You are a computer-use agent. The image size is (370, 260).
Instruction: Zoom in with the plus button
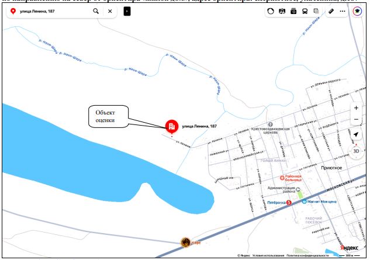[x=356, y=108]
